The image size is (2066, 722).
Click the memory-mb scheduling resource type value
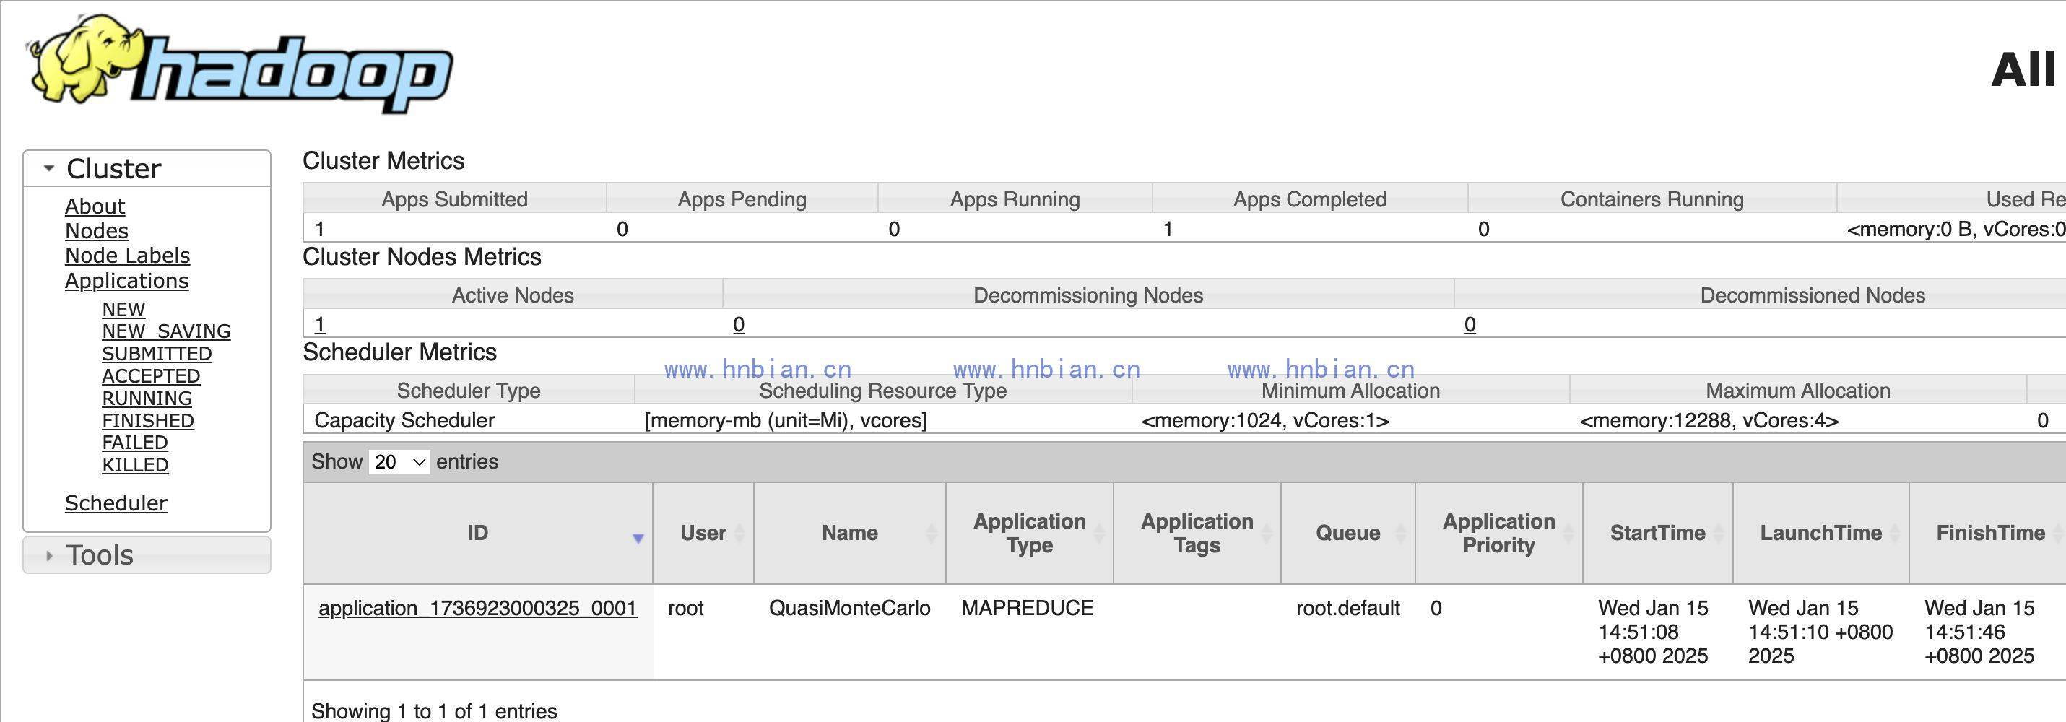click(x=786, y=420)
